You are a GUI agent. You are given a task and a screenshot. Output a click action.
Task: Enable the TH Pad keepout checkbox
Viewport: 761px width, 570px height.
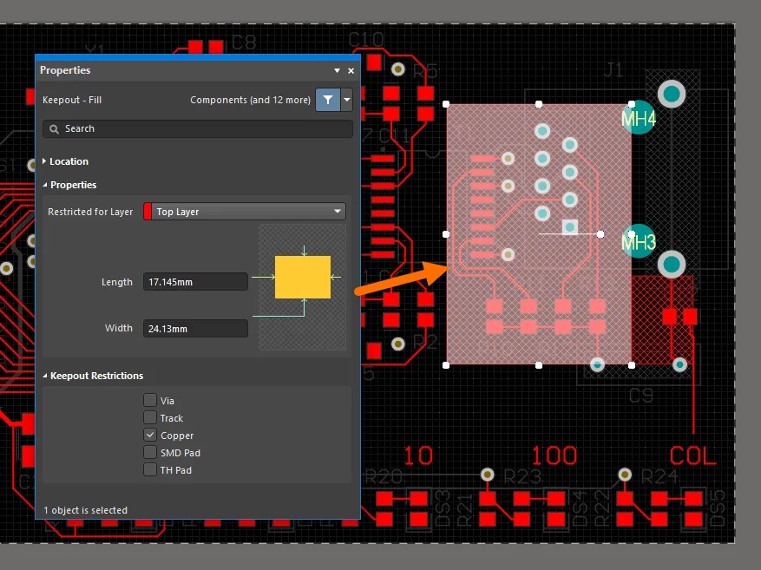tap(150, 469)
